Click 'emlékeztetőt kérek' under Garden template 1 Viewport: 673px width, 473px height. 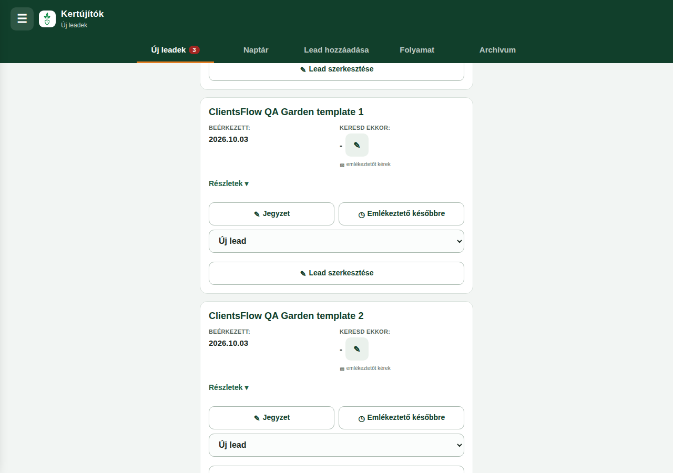365,164
